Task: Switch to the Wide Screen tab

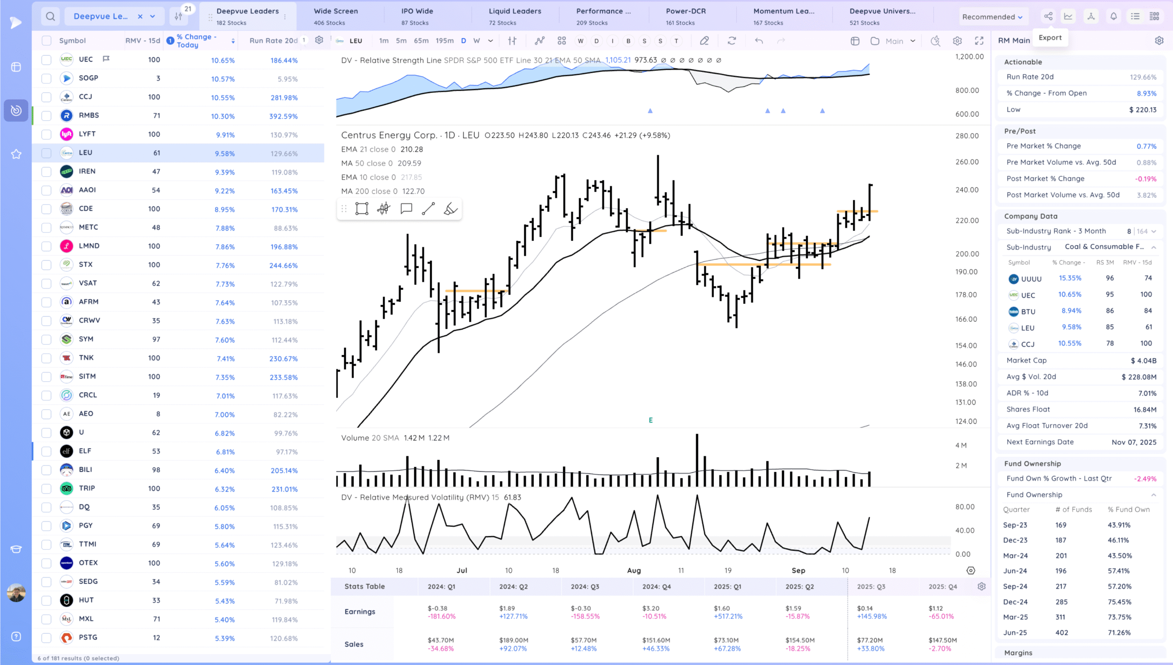Action: pyautogui.click(x=336, y=16)
